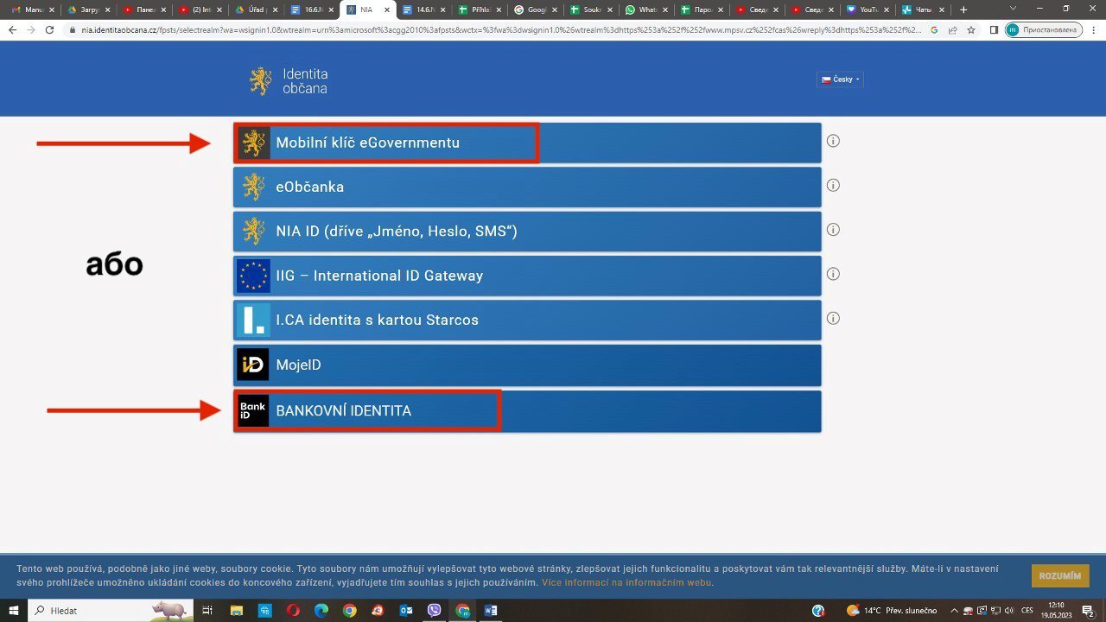Select I.CA identita s kartou Starcos
1106x622 pixels.
(527, 320)
